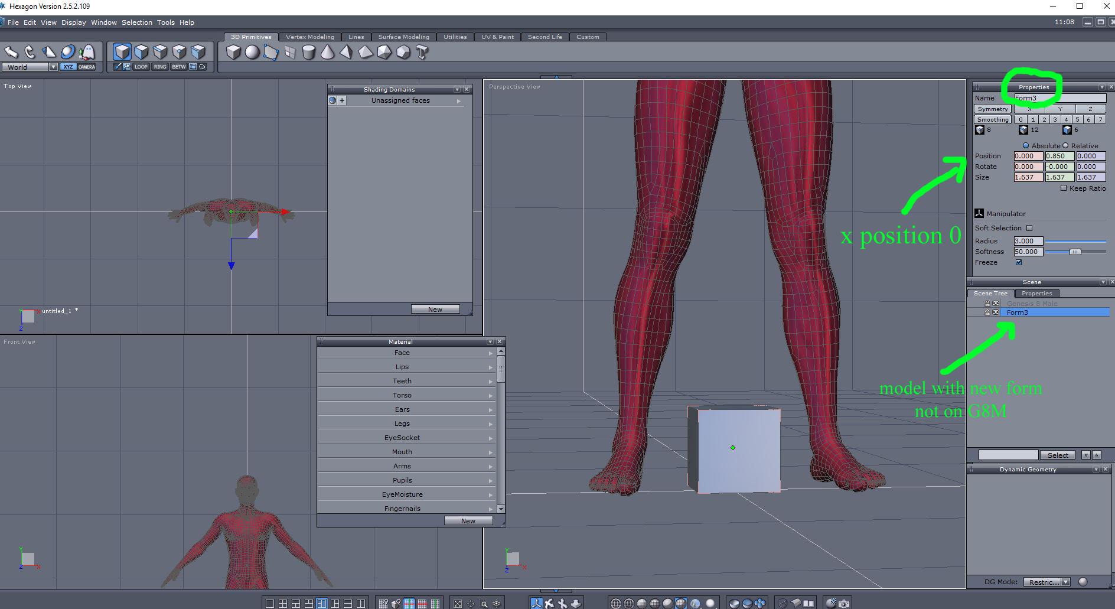Switch to the Utilities tab
This screenshot has height=609, width=1115.
455,37
